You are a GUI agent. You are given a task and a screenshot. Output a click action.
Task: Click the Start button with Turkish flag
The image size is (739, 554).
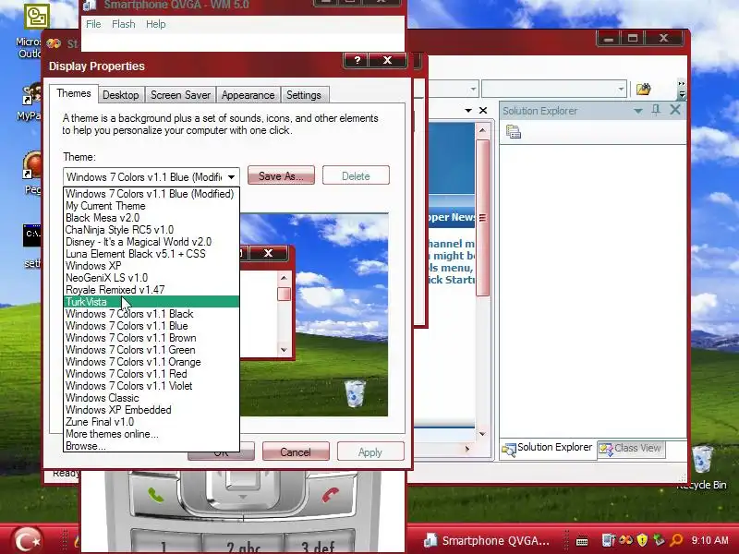27,539
